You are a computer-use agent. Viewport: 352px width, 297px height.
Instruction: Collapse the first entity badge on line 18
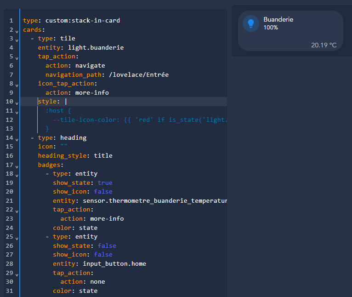click(x=17, y=175)
